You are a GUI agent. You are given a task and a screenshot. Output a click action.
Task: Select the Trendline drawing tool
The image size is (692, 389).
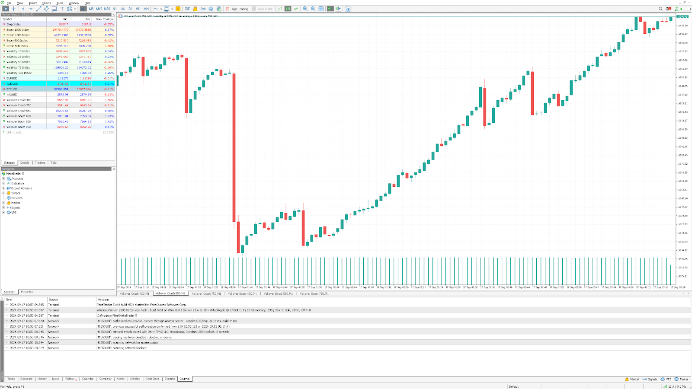pyautogui.click(x=39, y=9)
